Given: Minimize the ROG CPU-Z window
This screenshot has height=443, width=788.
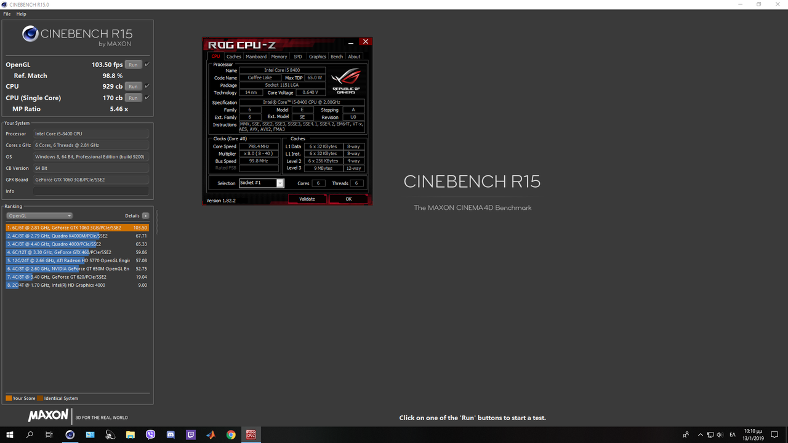Looking at the screenshot, I should pyautogui.click(x=351, y=42).
